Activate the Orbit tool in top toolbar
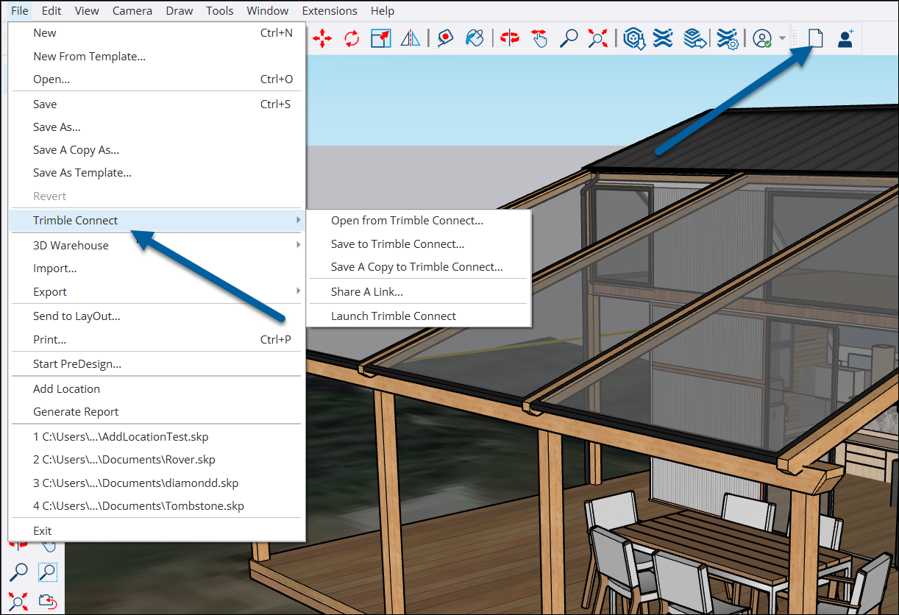 coord(509,39)
